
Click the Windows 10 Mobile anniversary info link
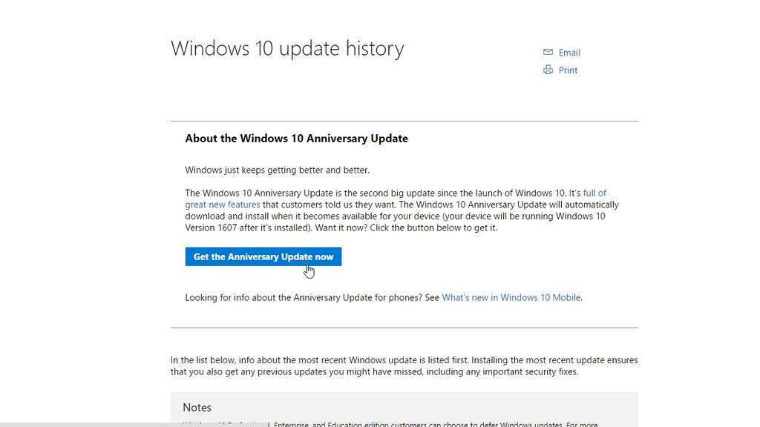click(511, 297)
